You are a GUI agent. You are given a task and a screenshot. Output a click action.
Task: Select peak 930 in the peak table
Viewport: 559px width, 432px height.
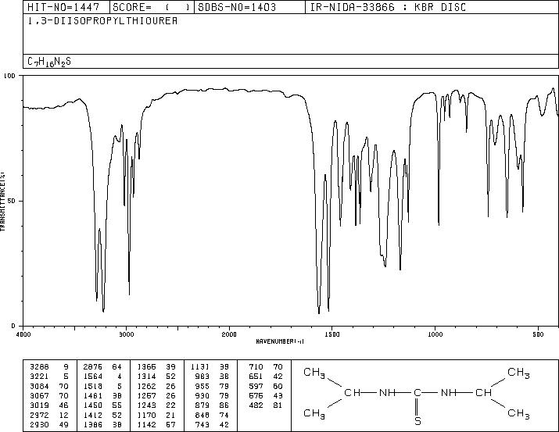(x=202, y=395)
